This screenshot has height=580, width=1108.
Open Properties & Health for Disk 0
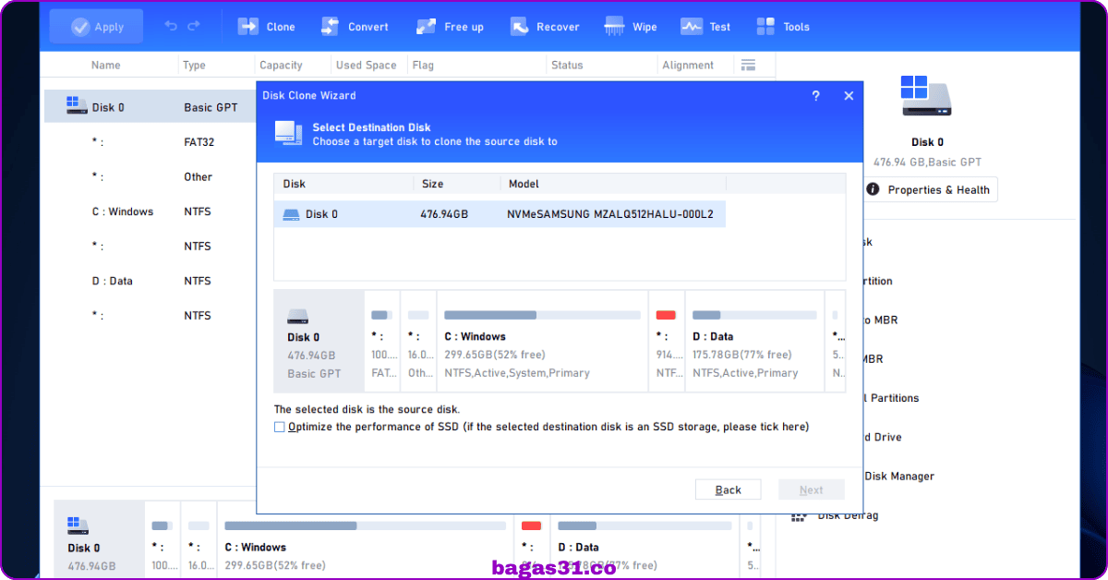(930, 189)
